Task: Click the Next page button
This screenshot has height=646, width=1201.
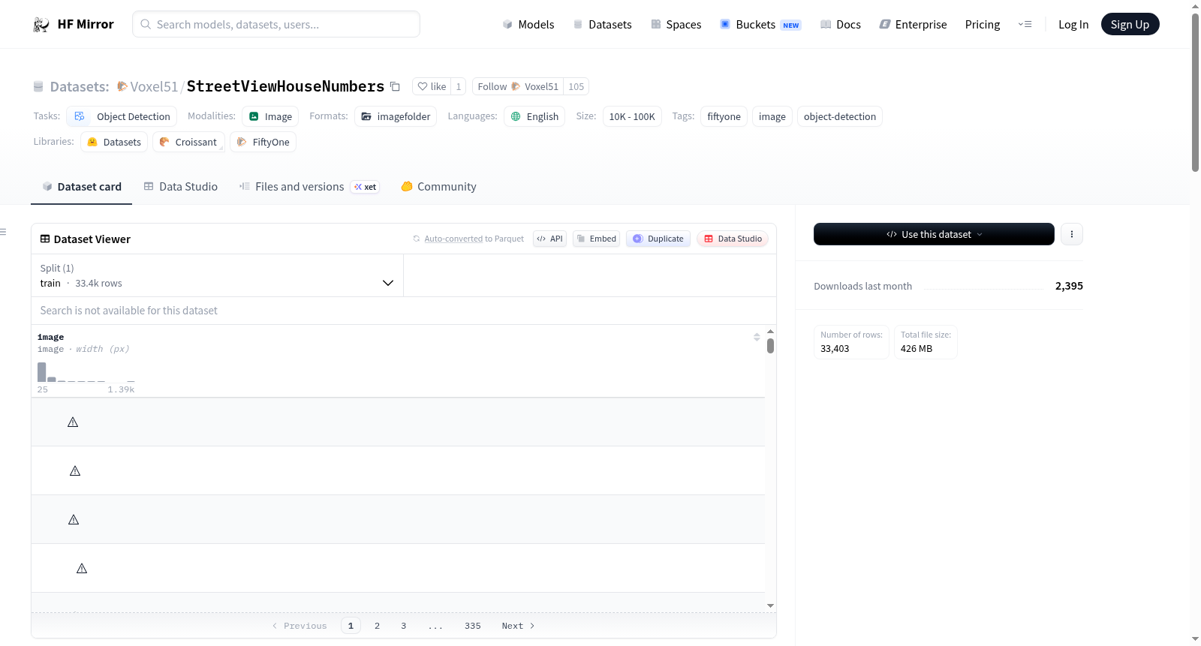Action: coord(518,626)
